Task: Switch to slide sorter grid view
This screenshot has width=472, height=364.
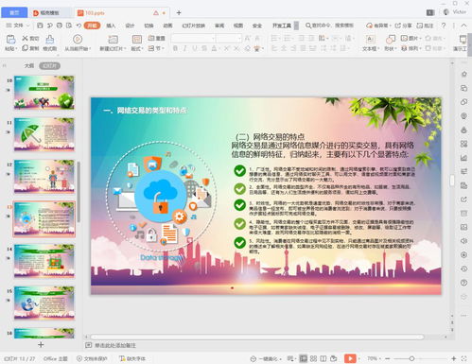Action: pyautogui.click(x=313, y=358)
